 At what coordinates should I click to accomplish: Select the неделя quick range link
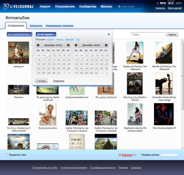(x=50, y=39)
